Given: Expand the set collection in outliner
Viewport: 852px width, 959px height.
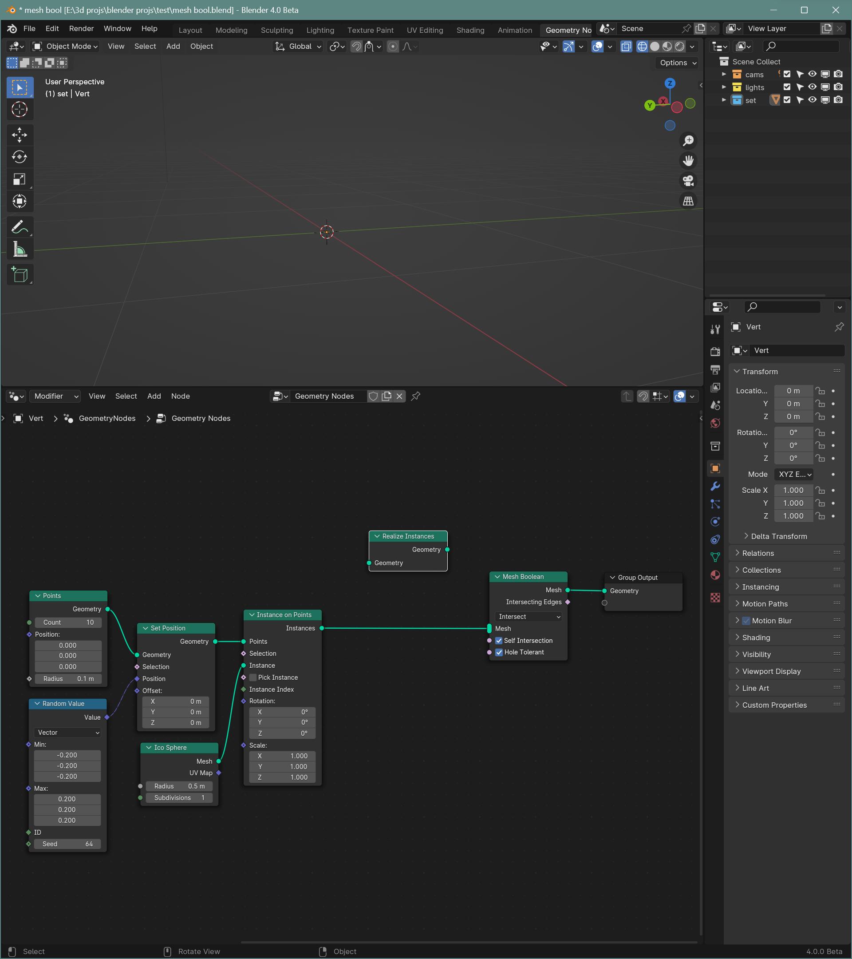Looking at the screenshot, I should tap(723, 100).
